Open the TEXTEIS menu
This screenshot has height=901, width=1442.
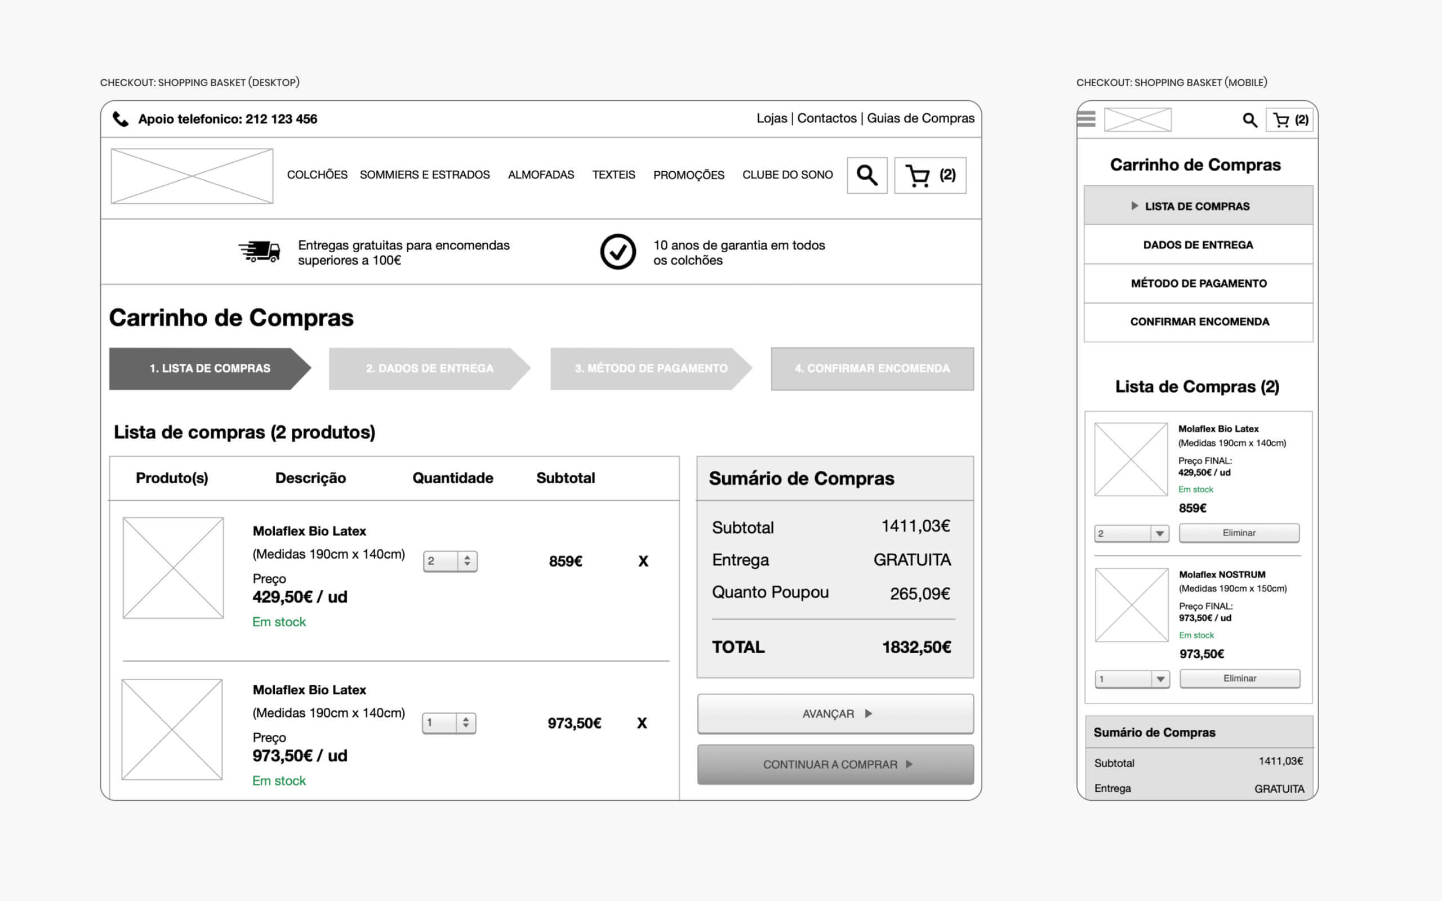pyautogui.click(x=614, y=175)
